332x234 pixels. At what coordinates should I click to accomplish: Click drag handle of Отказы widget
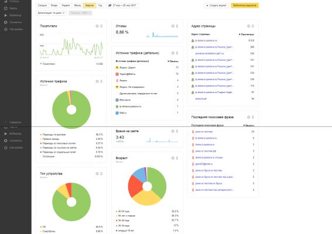pos(177,26)
